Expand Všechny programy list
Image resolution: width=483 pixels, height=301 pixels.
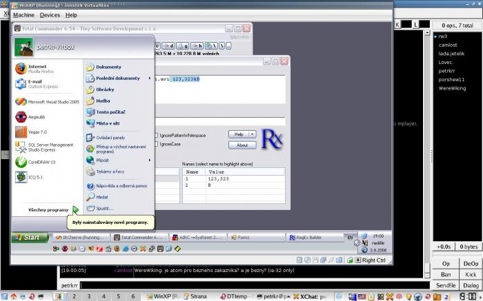pos(53,209)
